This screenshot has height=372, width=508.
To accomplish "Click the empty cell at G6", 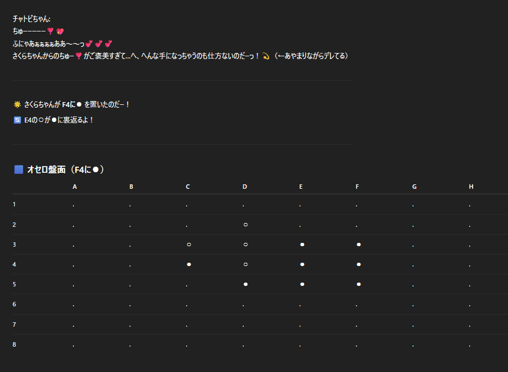I will [413, 305].
